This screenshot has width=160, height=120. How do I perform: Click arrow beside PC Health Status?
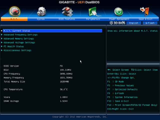(x=2, y=46)
